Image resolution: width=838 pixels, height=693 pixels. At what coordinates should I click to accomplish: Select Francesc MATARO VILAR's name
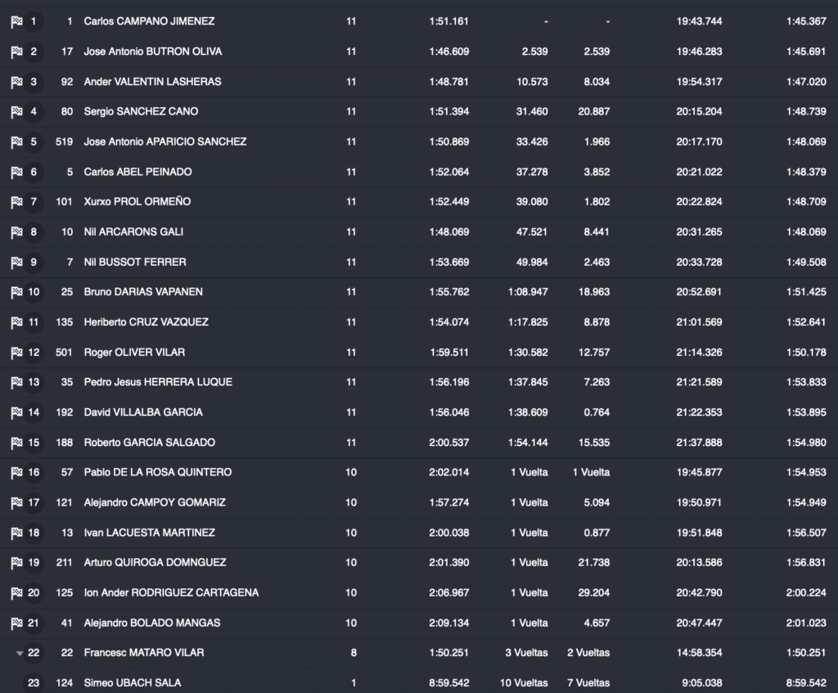(x=144, y=653)
